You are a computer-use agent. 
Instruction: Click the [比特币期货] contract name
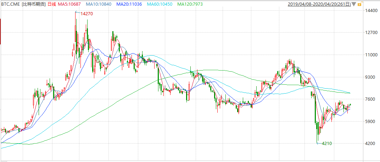click(34, 4)
